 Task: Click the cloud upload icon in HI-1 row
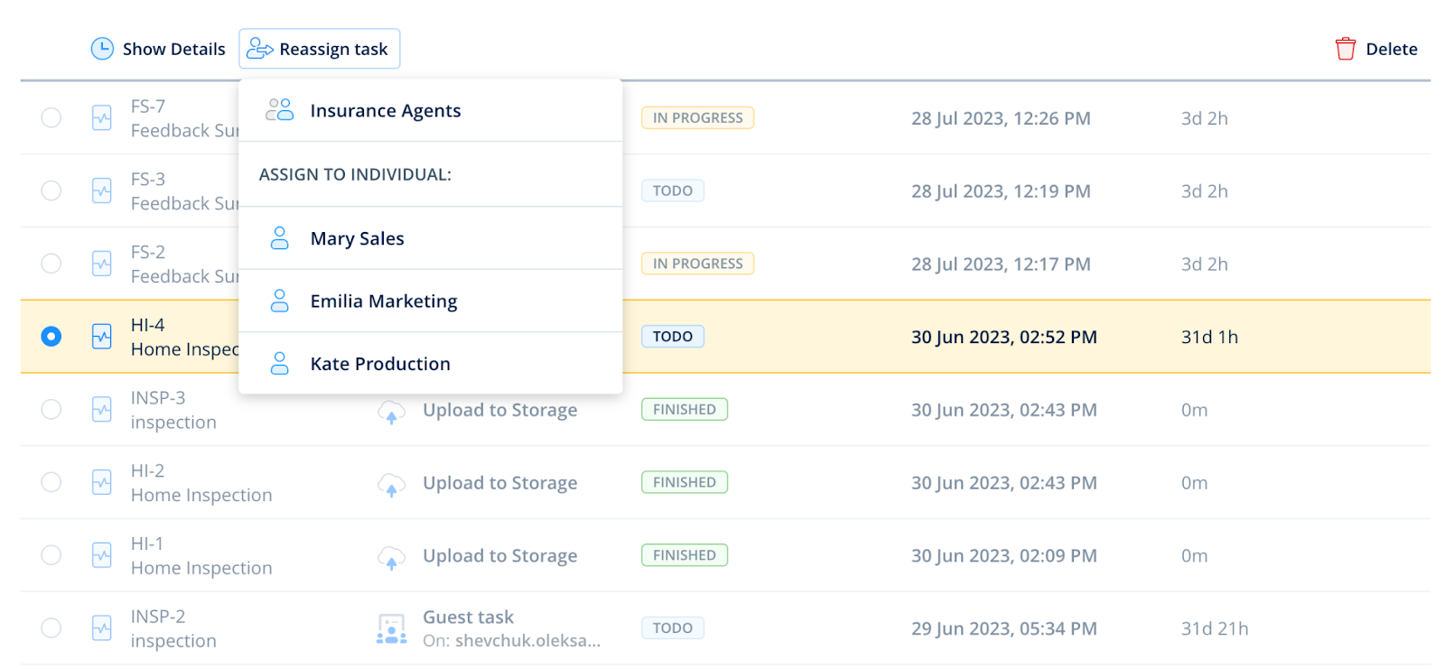[391, 557]
